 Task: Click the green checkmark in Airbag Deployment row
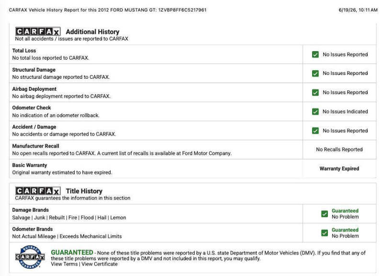(315, 93)
